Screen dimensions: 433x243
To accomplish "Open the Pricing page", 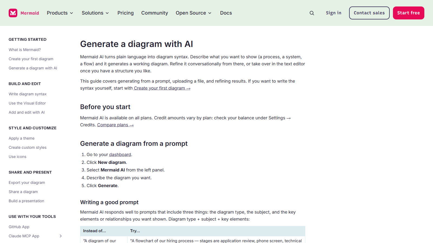I will tap(126, 13).
